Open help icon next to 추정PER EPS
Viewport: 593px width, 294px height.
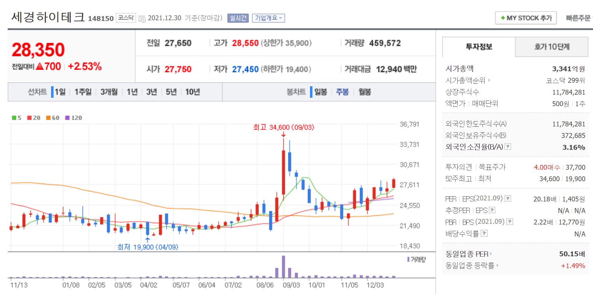click(492, 210)
